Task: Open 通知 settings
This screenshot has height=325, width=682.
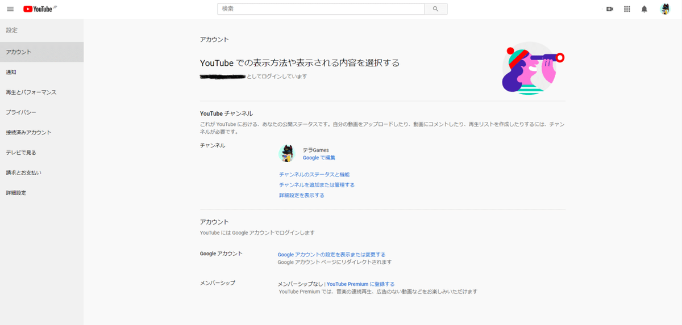Action: click(x=41, y=72)
